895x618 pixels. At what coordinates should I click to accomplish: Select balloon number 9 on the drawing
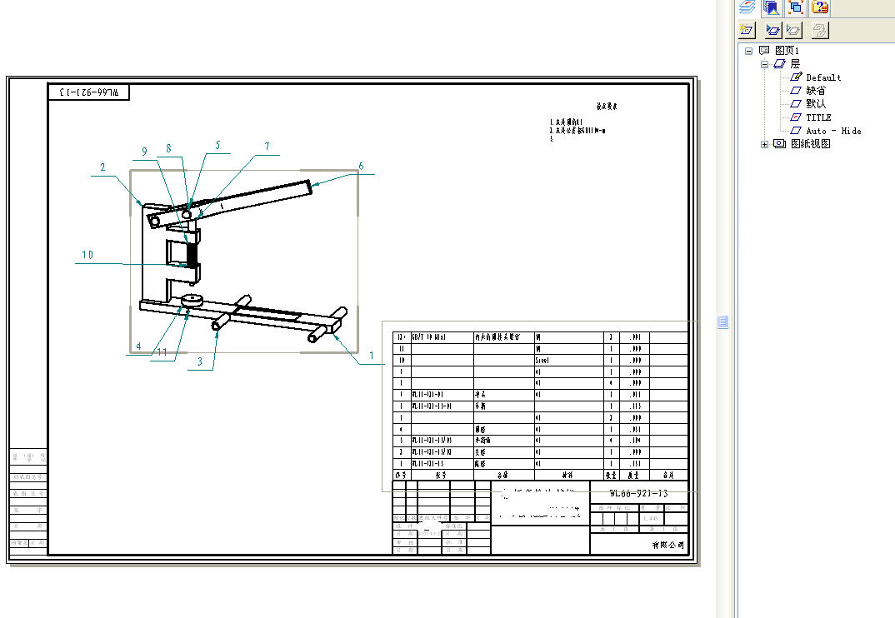pos(144,152)
